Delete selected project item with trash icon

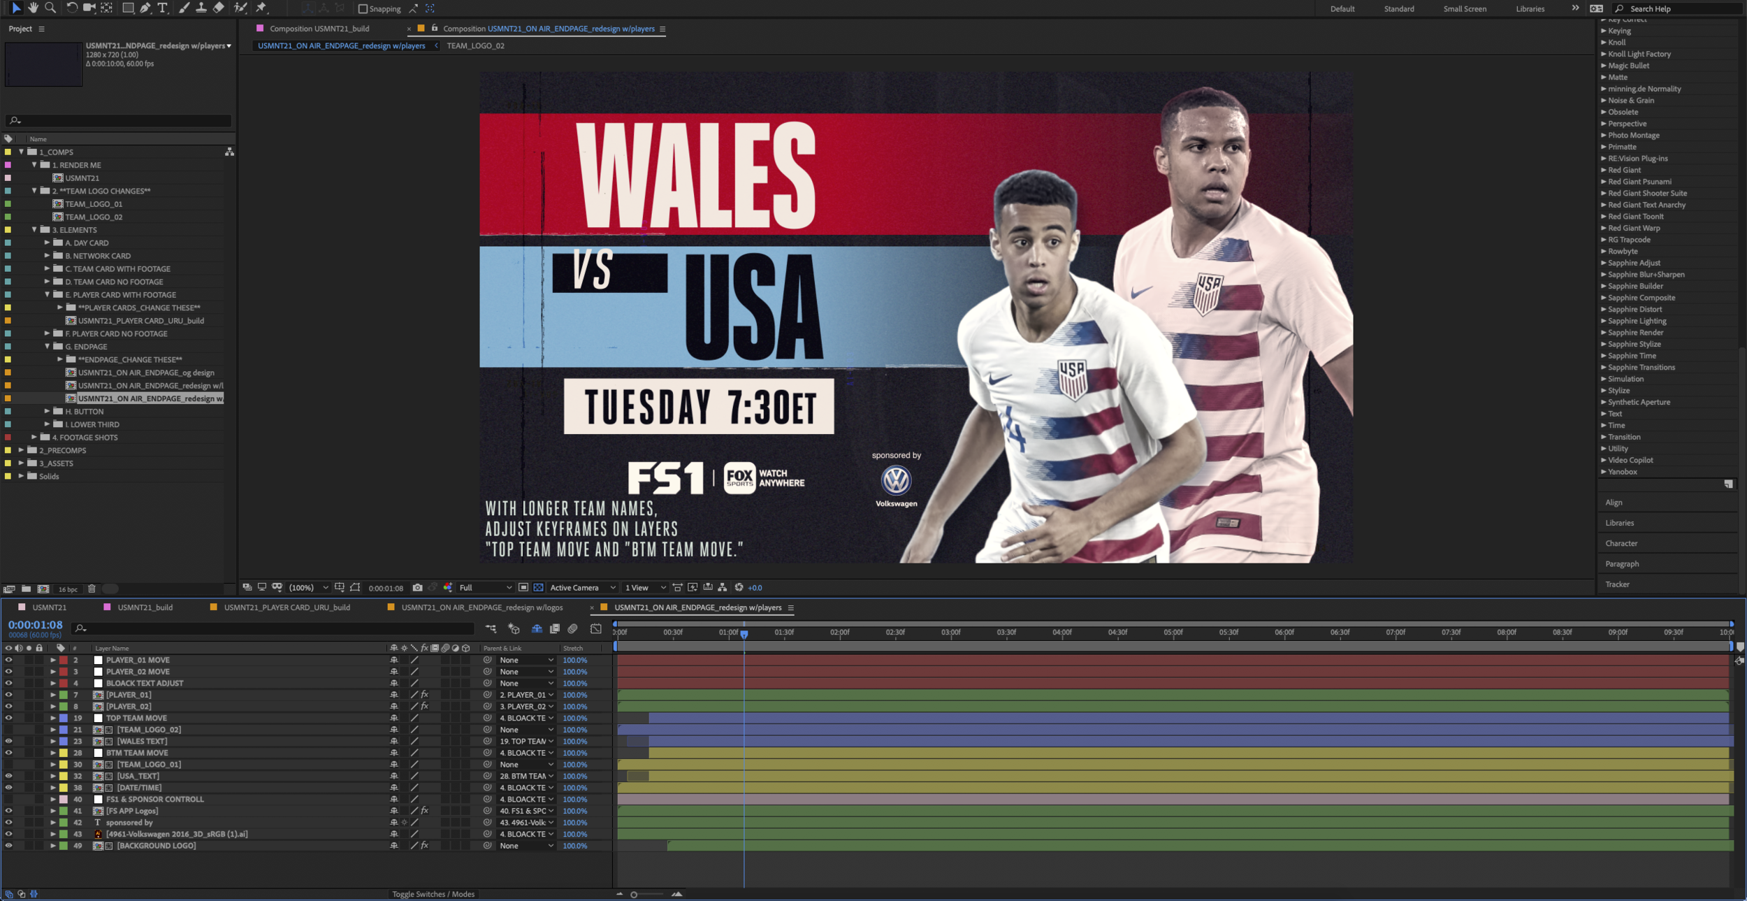click(x=92, y=589)
